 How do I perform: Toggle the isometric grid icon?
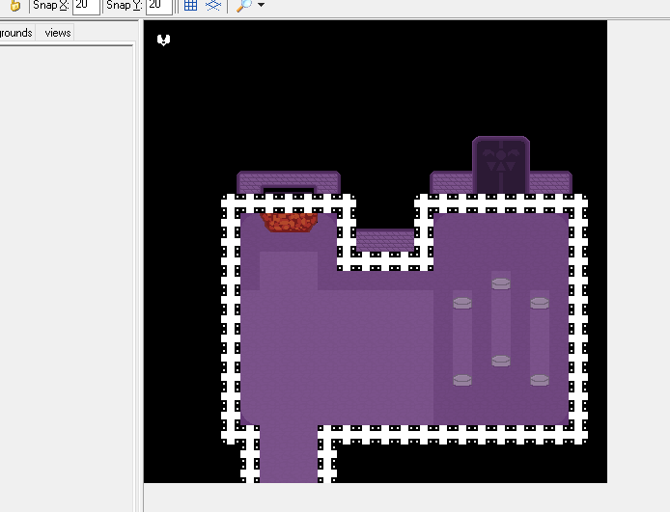click(x=213, y=6)
